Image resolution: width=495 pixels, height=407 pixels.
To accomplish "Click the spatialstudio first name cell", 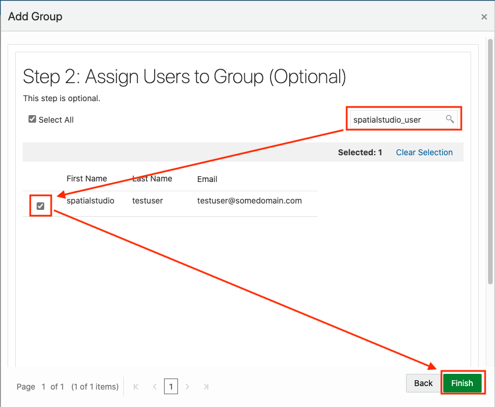I will click(x=90, y=201).
